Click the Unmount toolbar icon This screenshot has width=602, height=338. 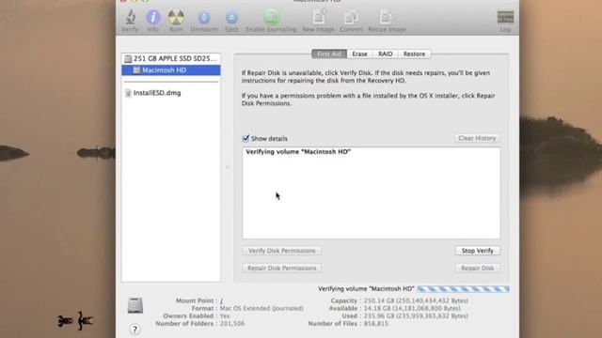204,21
